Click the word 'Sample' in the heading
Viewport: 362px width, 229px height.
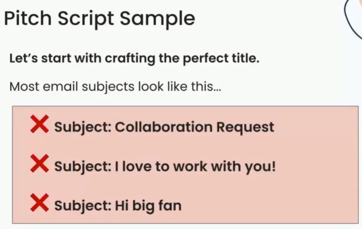pyautogui.click(x=158, y=19)
